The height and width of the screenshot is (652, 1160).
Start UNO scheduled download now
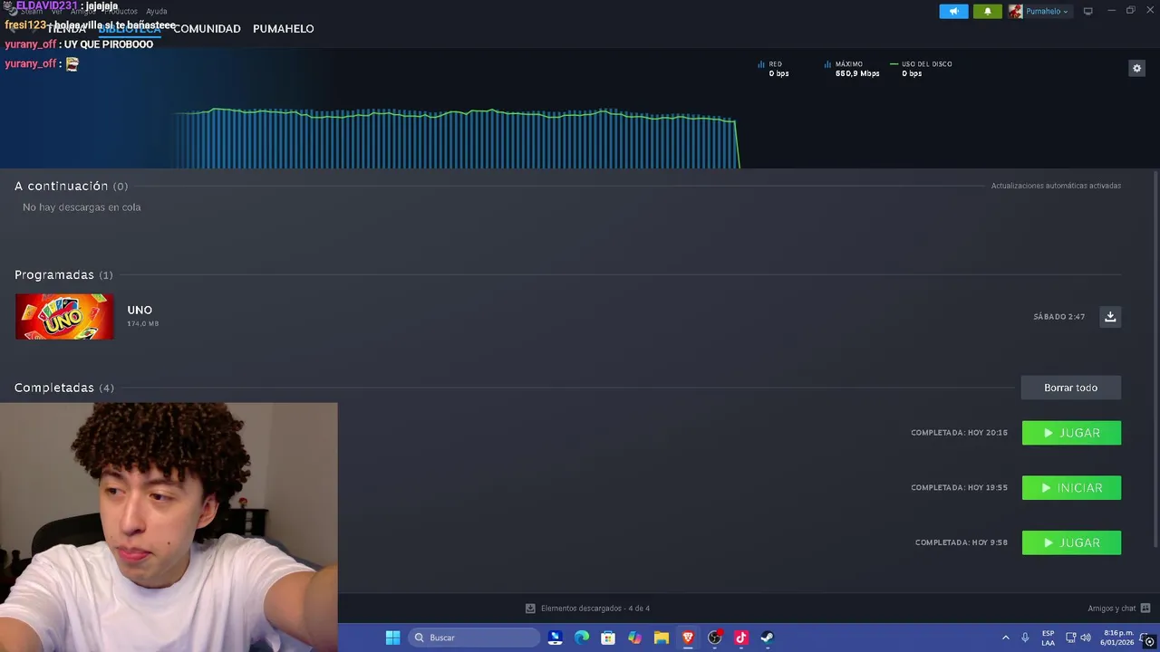point(1110,316)
